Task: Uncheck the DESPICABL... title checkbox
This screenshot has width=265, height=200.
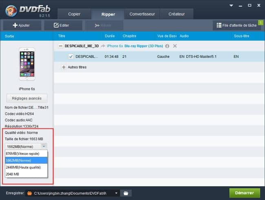Action: (71, 57)
